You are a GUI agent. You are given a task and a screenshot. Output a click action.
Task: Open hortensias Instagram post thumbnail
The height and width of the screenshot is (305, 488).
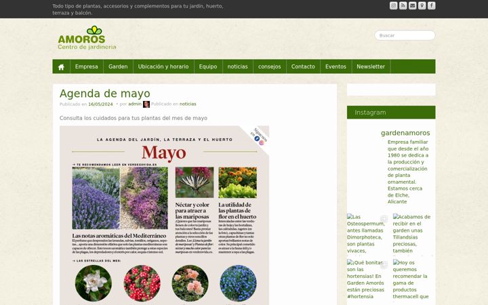click(x=367, y=279)
